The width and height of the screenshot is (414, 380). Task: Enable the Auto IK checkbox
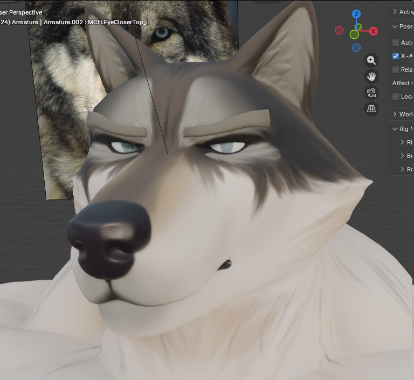click(396, 43)
